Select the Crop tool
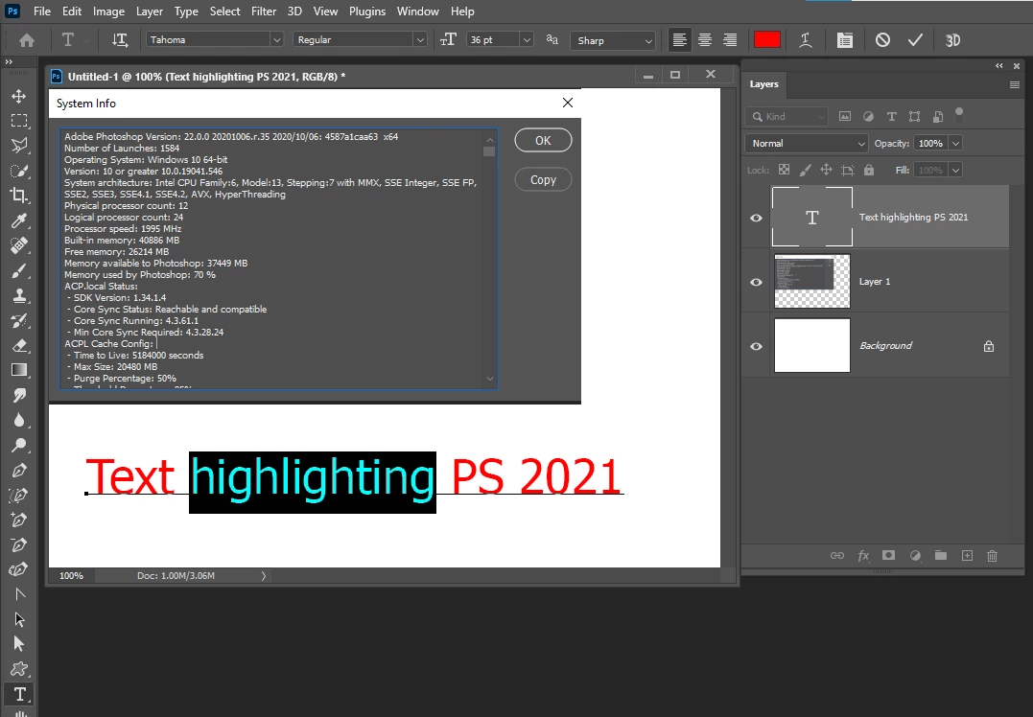 click(18, 195)
